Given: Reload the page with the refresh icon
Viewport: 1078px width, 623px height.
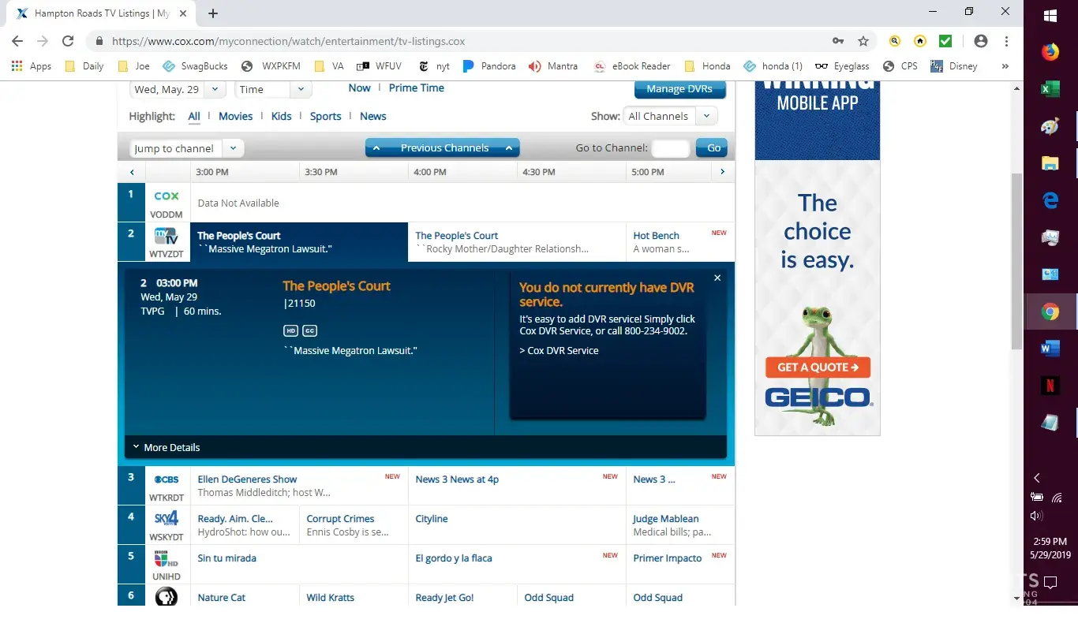Looking at the screenshot, I should point(68,41).
